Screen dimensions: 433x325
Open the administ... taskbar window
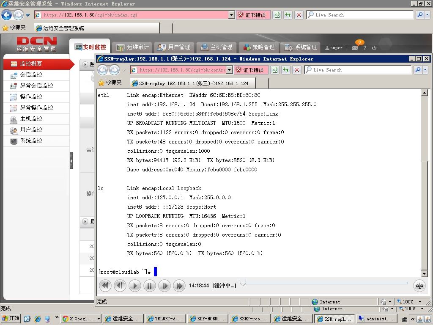point(376,319)
